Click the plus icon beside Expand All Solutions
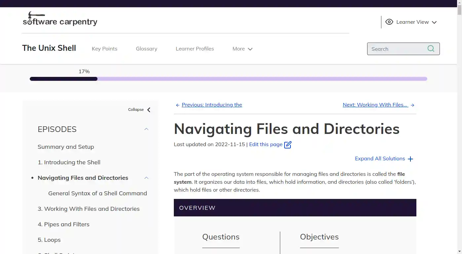The image size is (462, 254). (410, 159)
